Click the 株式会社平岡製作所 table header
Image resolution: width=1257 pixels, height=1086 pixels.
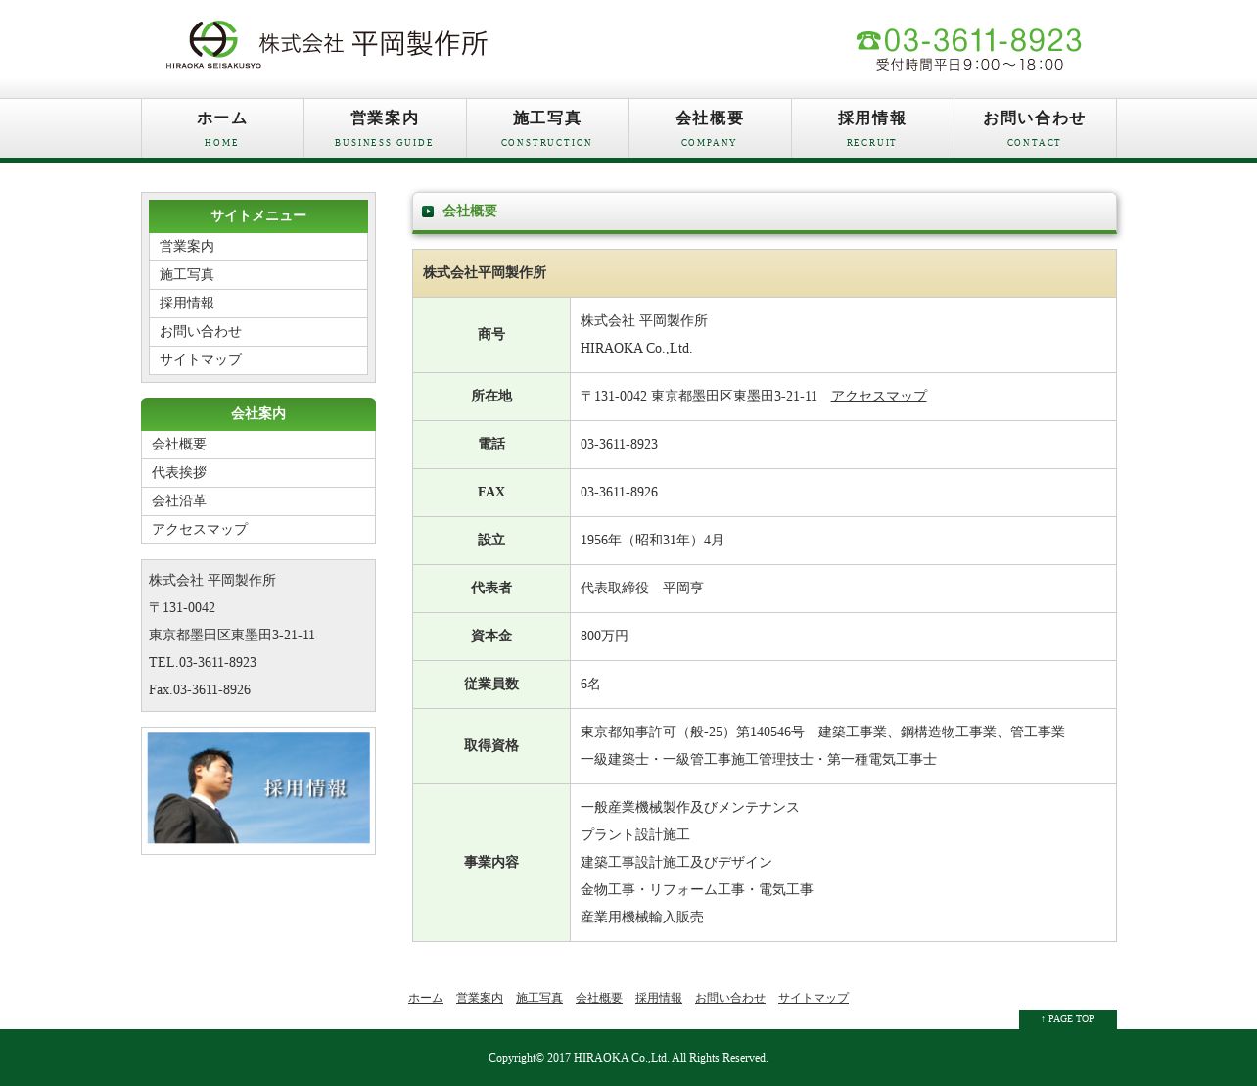tap(765, 273)
